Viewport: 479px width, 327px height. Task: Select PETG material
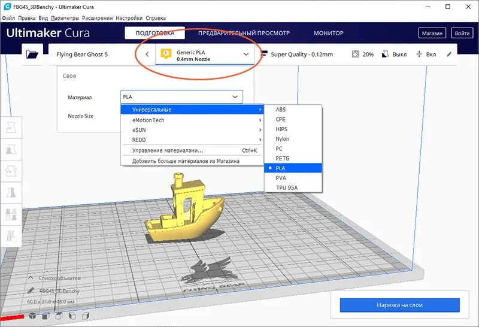coord(293,158)
